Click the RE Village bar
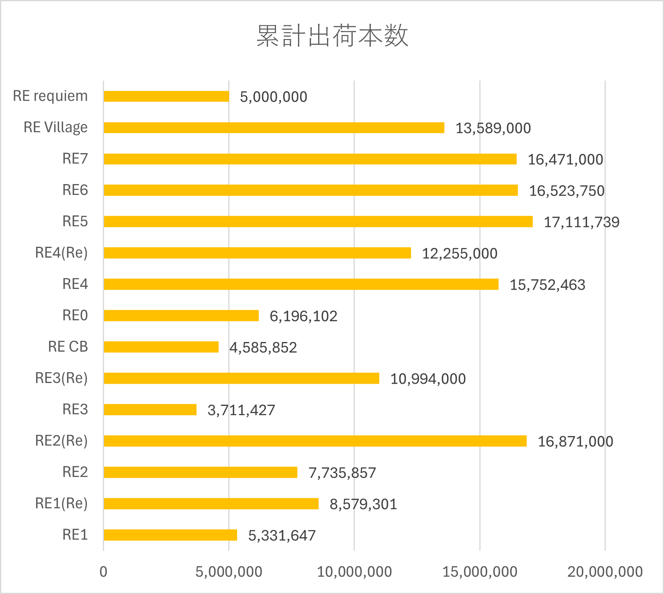 [x=274, y=128]
